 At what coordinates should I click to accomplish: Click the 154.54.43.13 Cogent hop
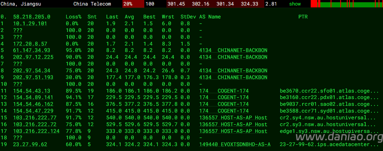point(31,91)
